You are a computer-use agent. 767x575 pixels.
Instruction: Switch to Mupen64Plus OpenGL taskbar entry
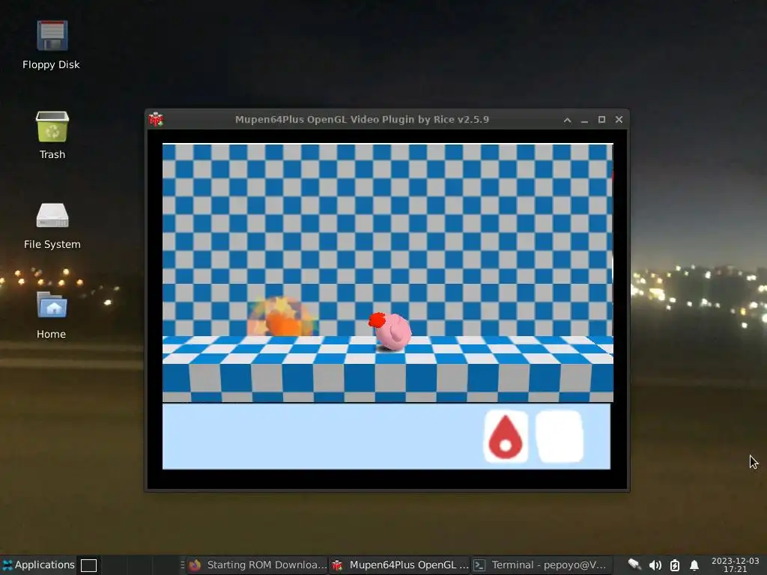tap(400, 565)
